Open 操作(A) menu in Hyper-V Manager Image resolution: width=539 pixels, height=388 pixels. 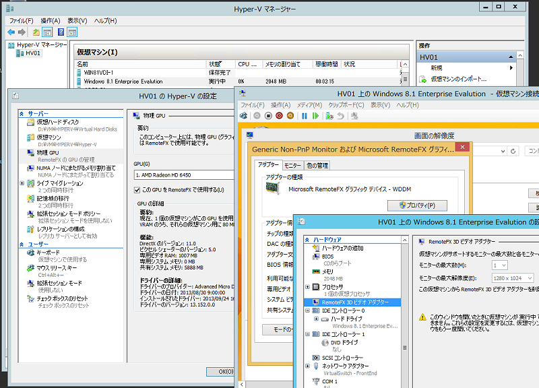(x=51, y=21)
